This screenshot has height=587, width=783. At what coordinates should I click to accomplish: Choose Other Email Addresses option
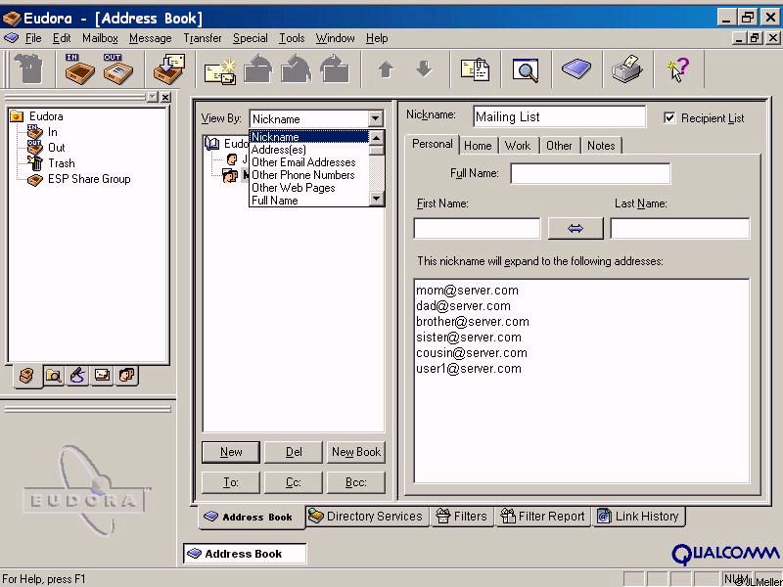pyautogui.click(x=309, y=162)
